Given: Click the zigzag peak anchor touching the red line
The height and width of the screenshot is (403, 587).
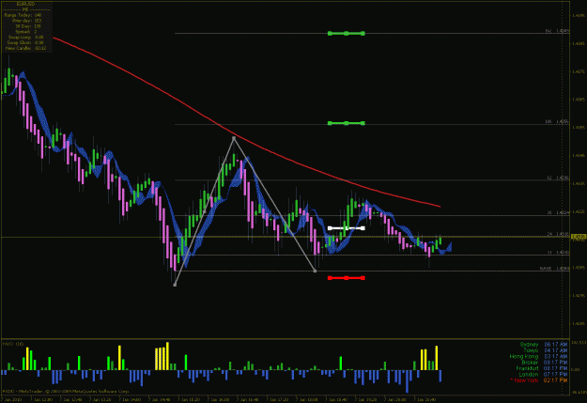Looking at the screenshot, I should tap(234, 138).
